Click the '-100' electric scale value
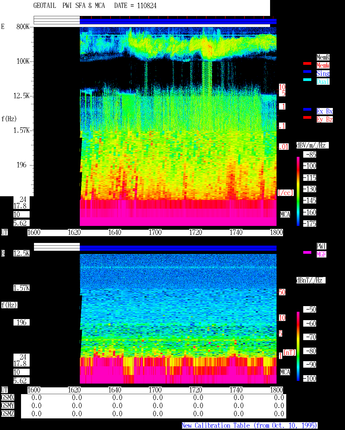345x430 pixels. [x=310, y=166]
